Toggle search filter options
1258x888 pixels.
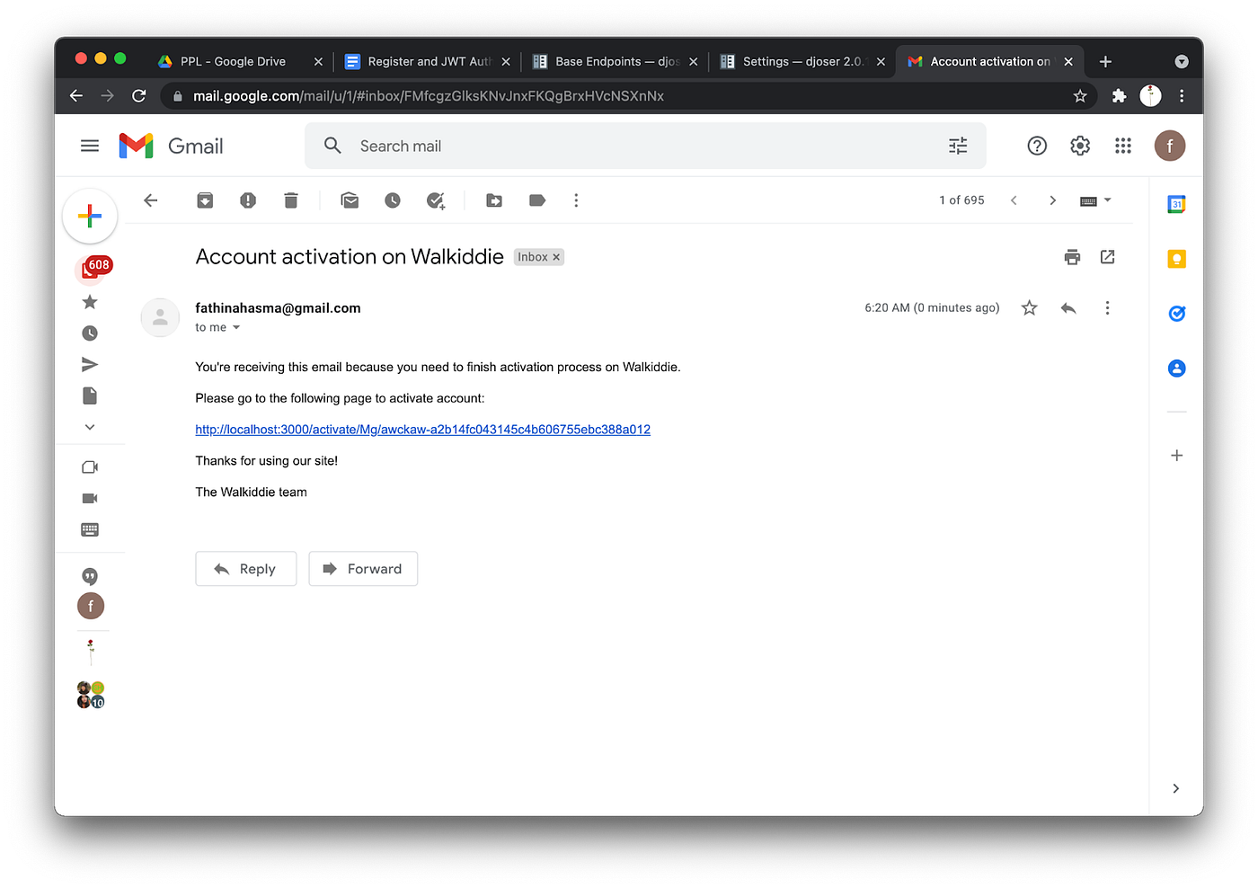pyautogui.click(x=958, y=145)
